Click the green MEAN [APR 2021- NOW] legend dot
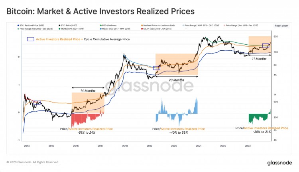Image resolution: width=299 pixels, height=172 pixels. point(59,29)
